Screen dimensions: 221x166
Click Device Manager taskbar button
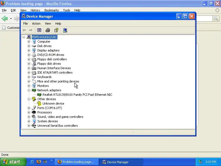click(x=121, y=162)
